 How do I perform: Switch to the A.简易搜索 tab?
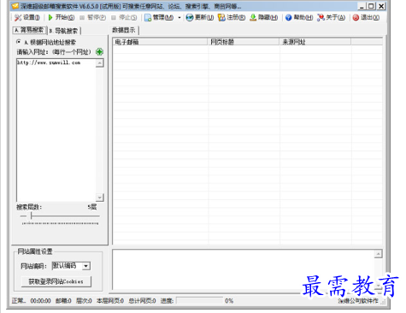coord(29,30)
